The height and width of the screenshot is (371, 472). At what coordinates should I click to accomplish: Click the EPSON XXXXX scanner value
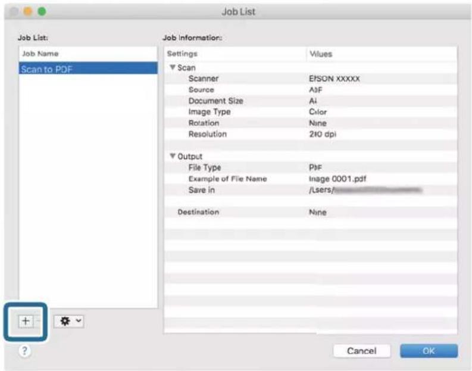[334, 79]
